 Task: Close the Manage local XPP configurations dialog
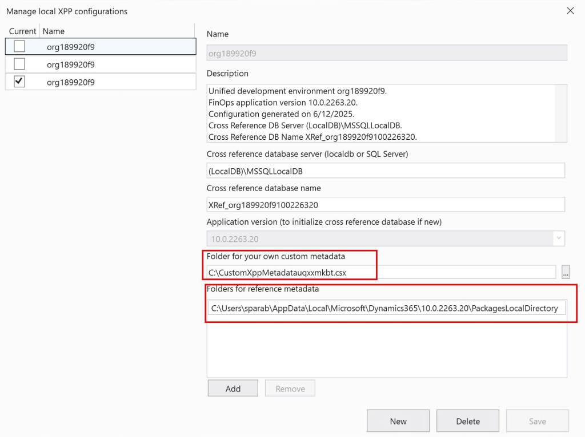point(570,11)
